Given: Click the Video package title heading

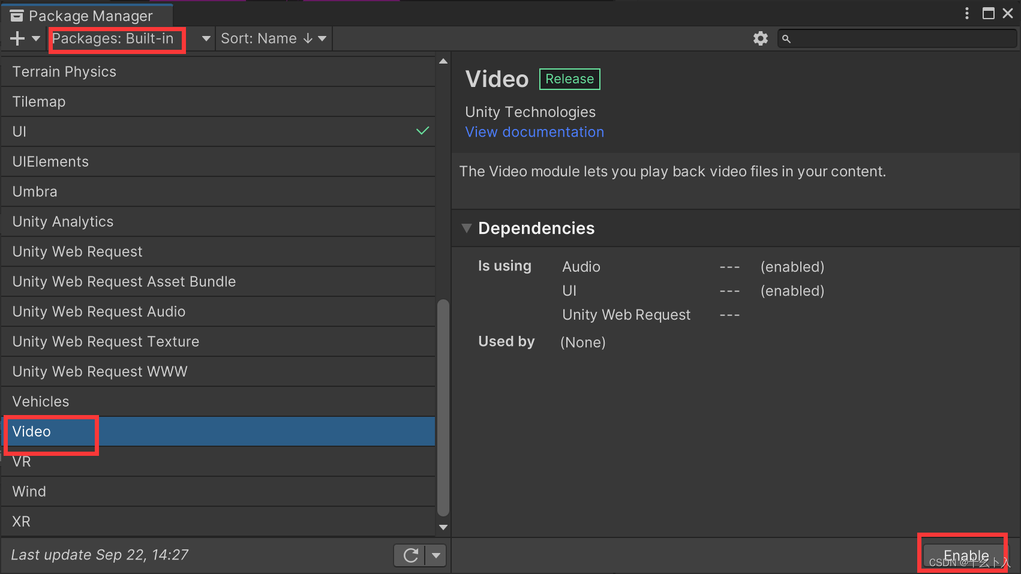Looking at the screenshot, I should (x=497, y=79).
